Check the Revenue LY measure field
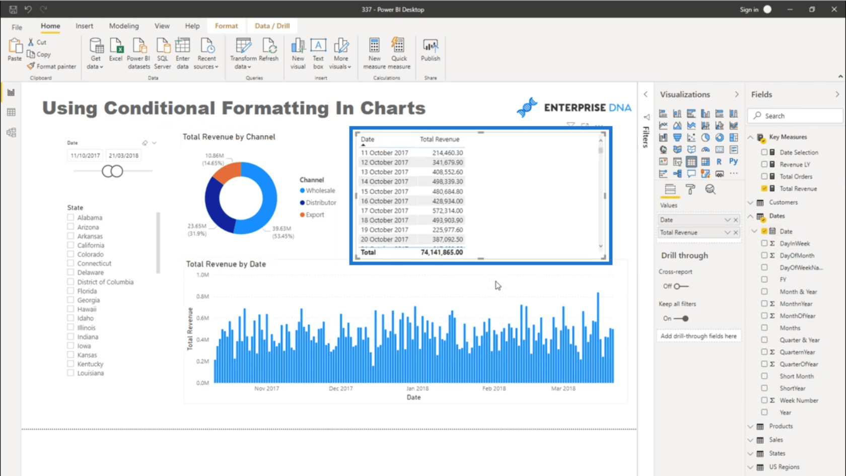This screenshot has height=476, width=846. [764, 164]
